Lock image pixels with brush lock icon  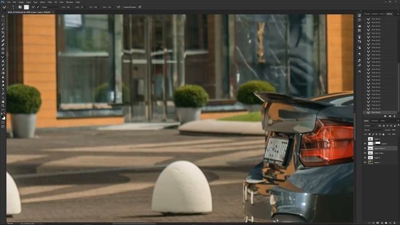pyautogui.click(x=373, y=134)
